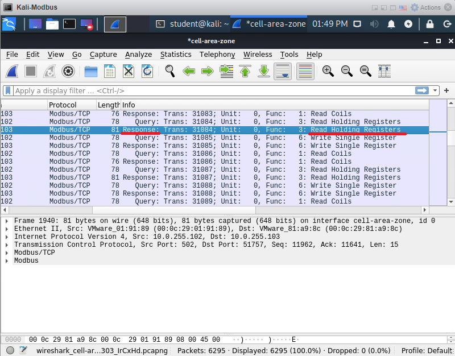455x356 pixels.
Task: Open the expert information indicator
Action: point(10,350)
